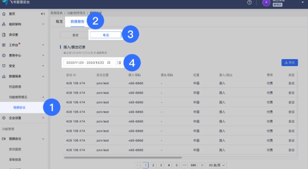Open the calendar icon in date range
308x169 pixels.
108,63
